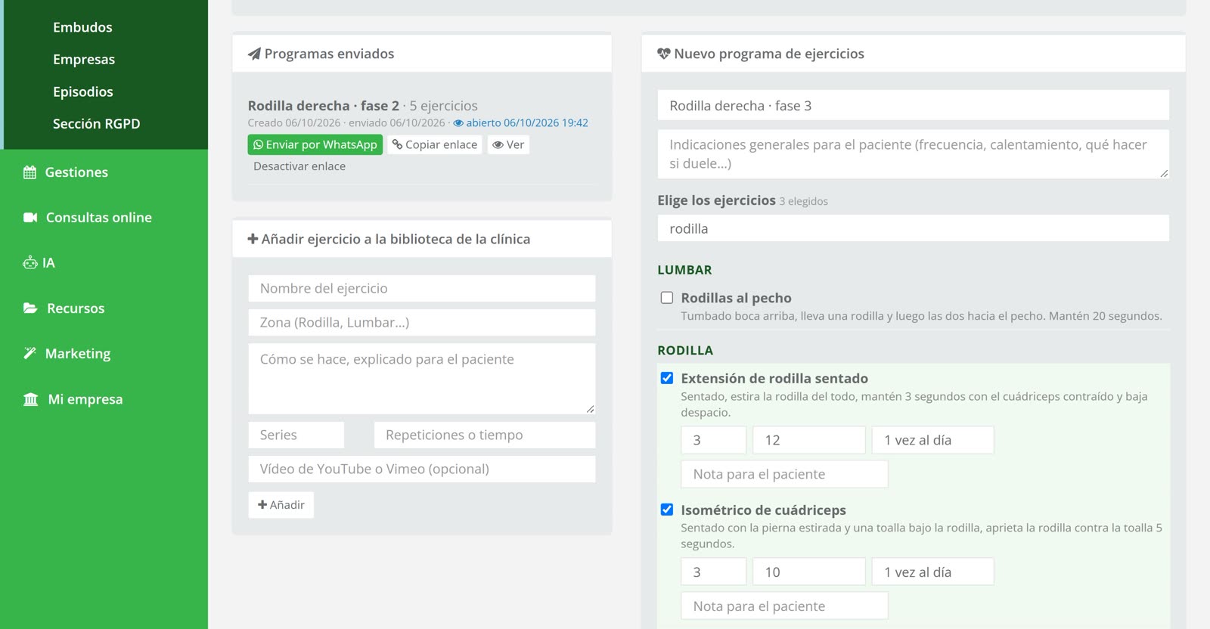Edit repetitions field with value 12

pos(809,440)
